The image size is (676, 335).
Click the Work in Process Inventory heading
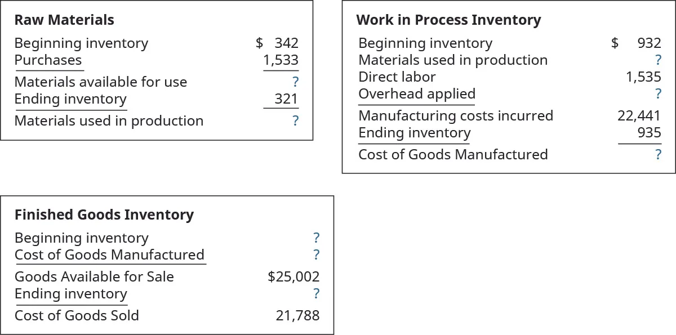click(x=448, y=20)
